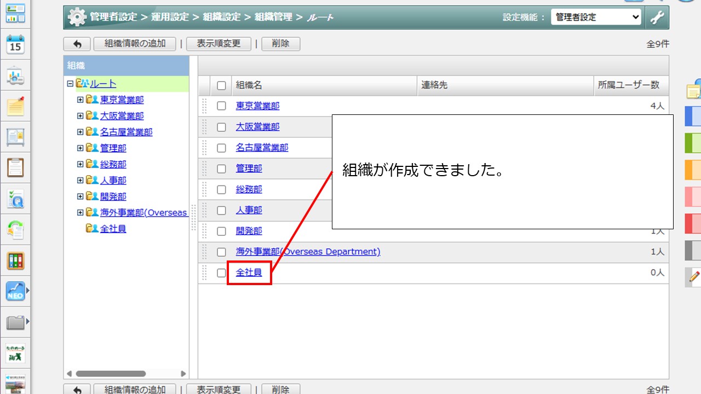Open the clipboard icon in left sidebar

pos(15,167)
